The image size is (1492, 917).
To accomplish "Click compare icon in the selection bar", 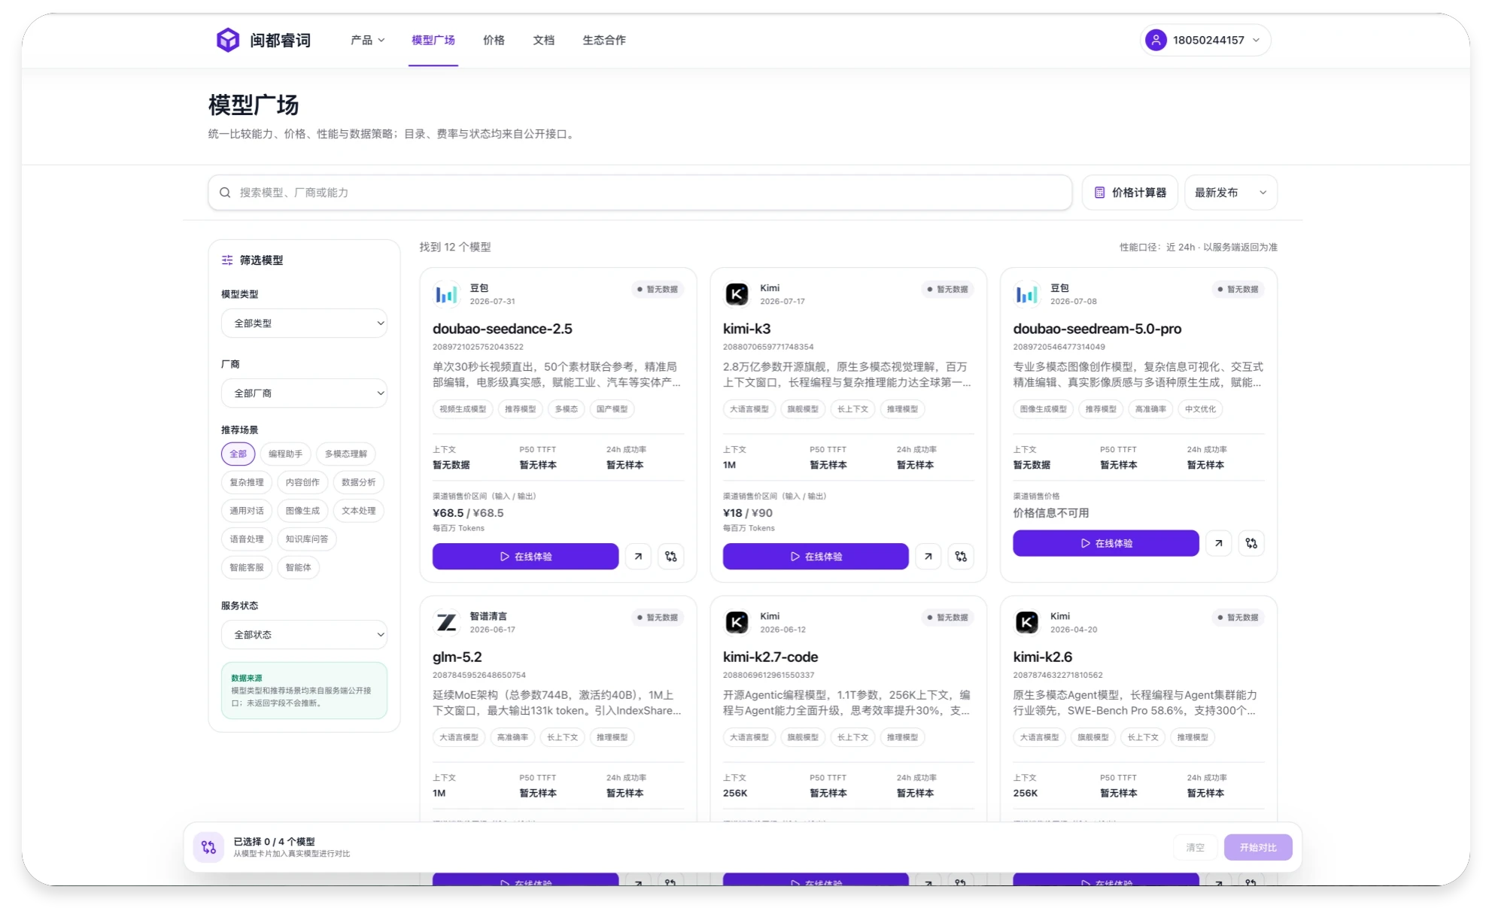I will click(208, 847).
